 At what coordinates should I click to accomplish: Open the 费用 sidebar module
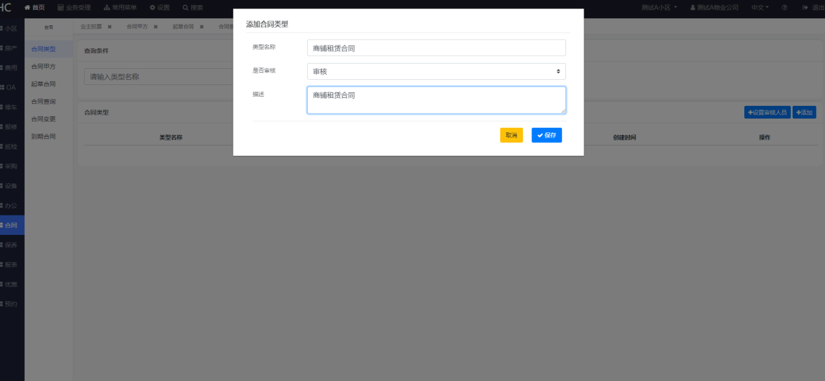(12, 68)
